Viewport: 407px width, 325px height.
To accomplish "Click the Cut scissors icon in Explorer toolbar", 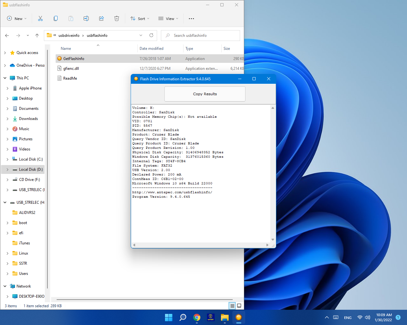I will tap(40, 18).
